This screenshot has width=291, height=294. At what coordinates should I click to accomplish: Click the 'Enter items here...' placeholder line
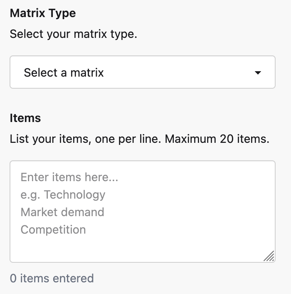click(69, 177)
